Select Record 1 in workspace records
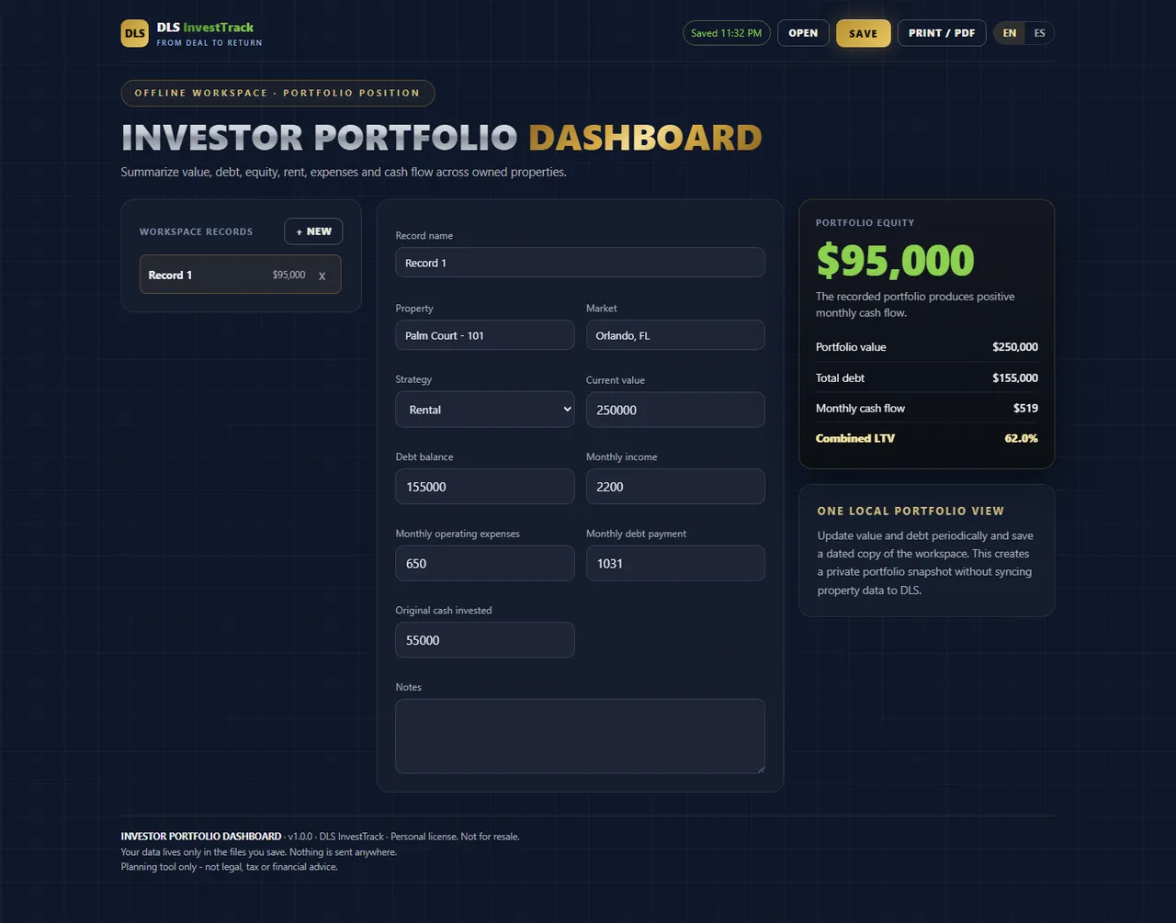The width and height of the screenshot is (1176, 923). point(240,275)
